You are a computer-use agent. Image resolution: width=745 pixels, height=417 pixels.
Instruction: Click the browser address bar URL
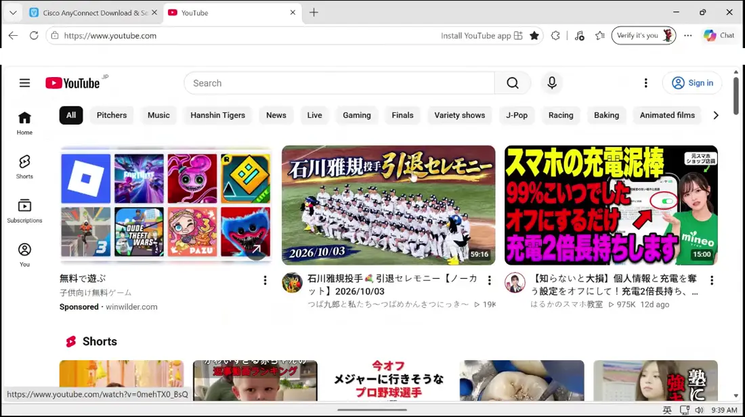click(x=110, y=36)
